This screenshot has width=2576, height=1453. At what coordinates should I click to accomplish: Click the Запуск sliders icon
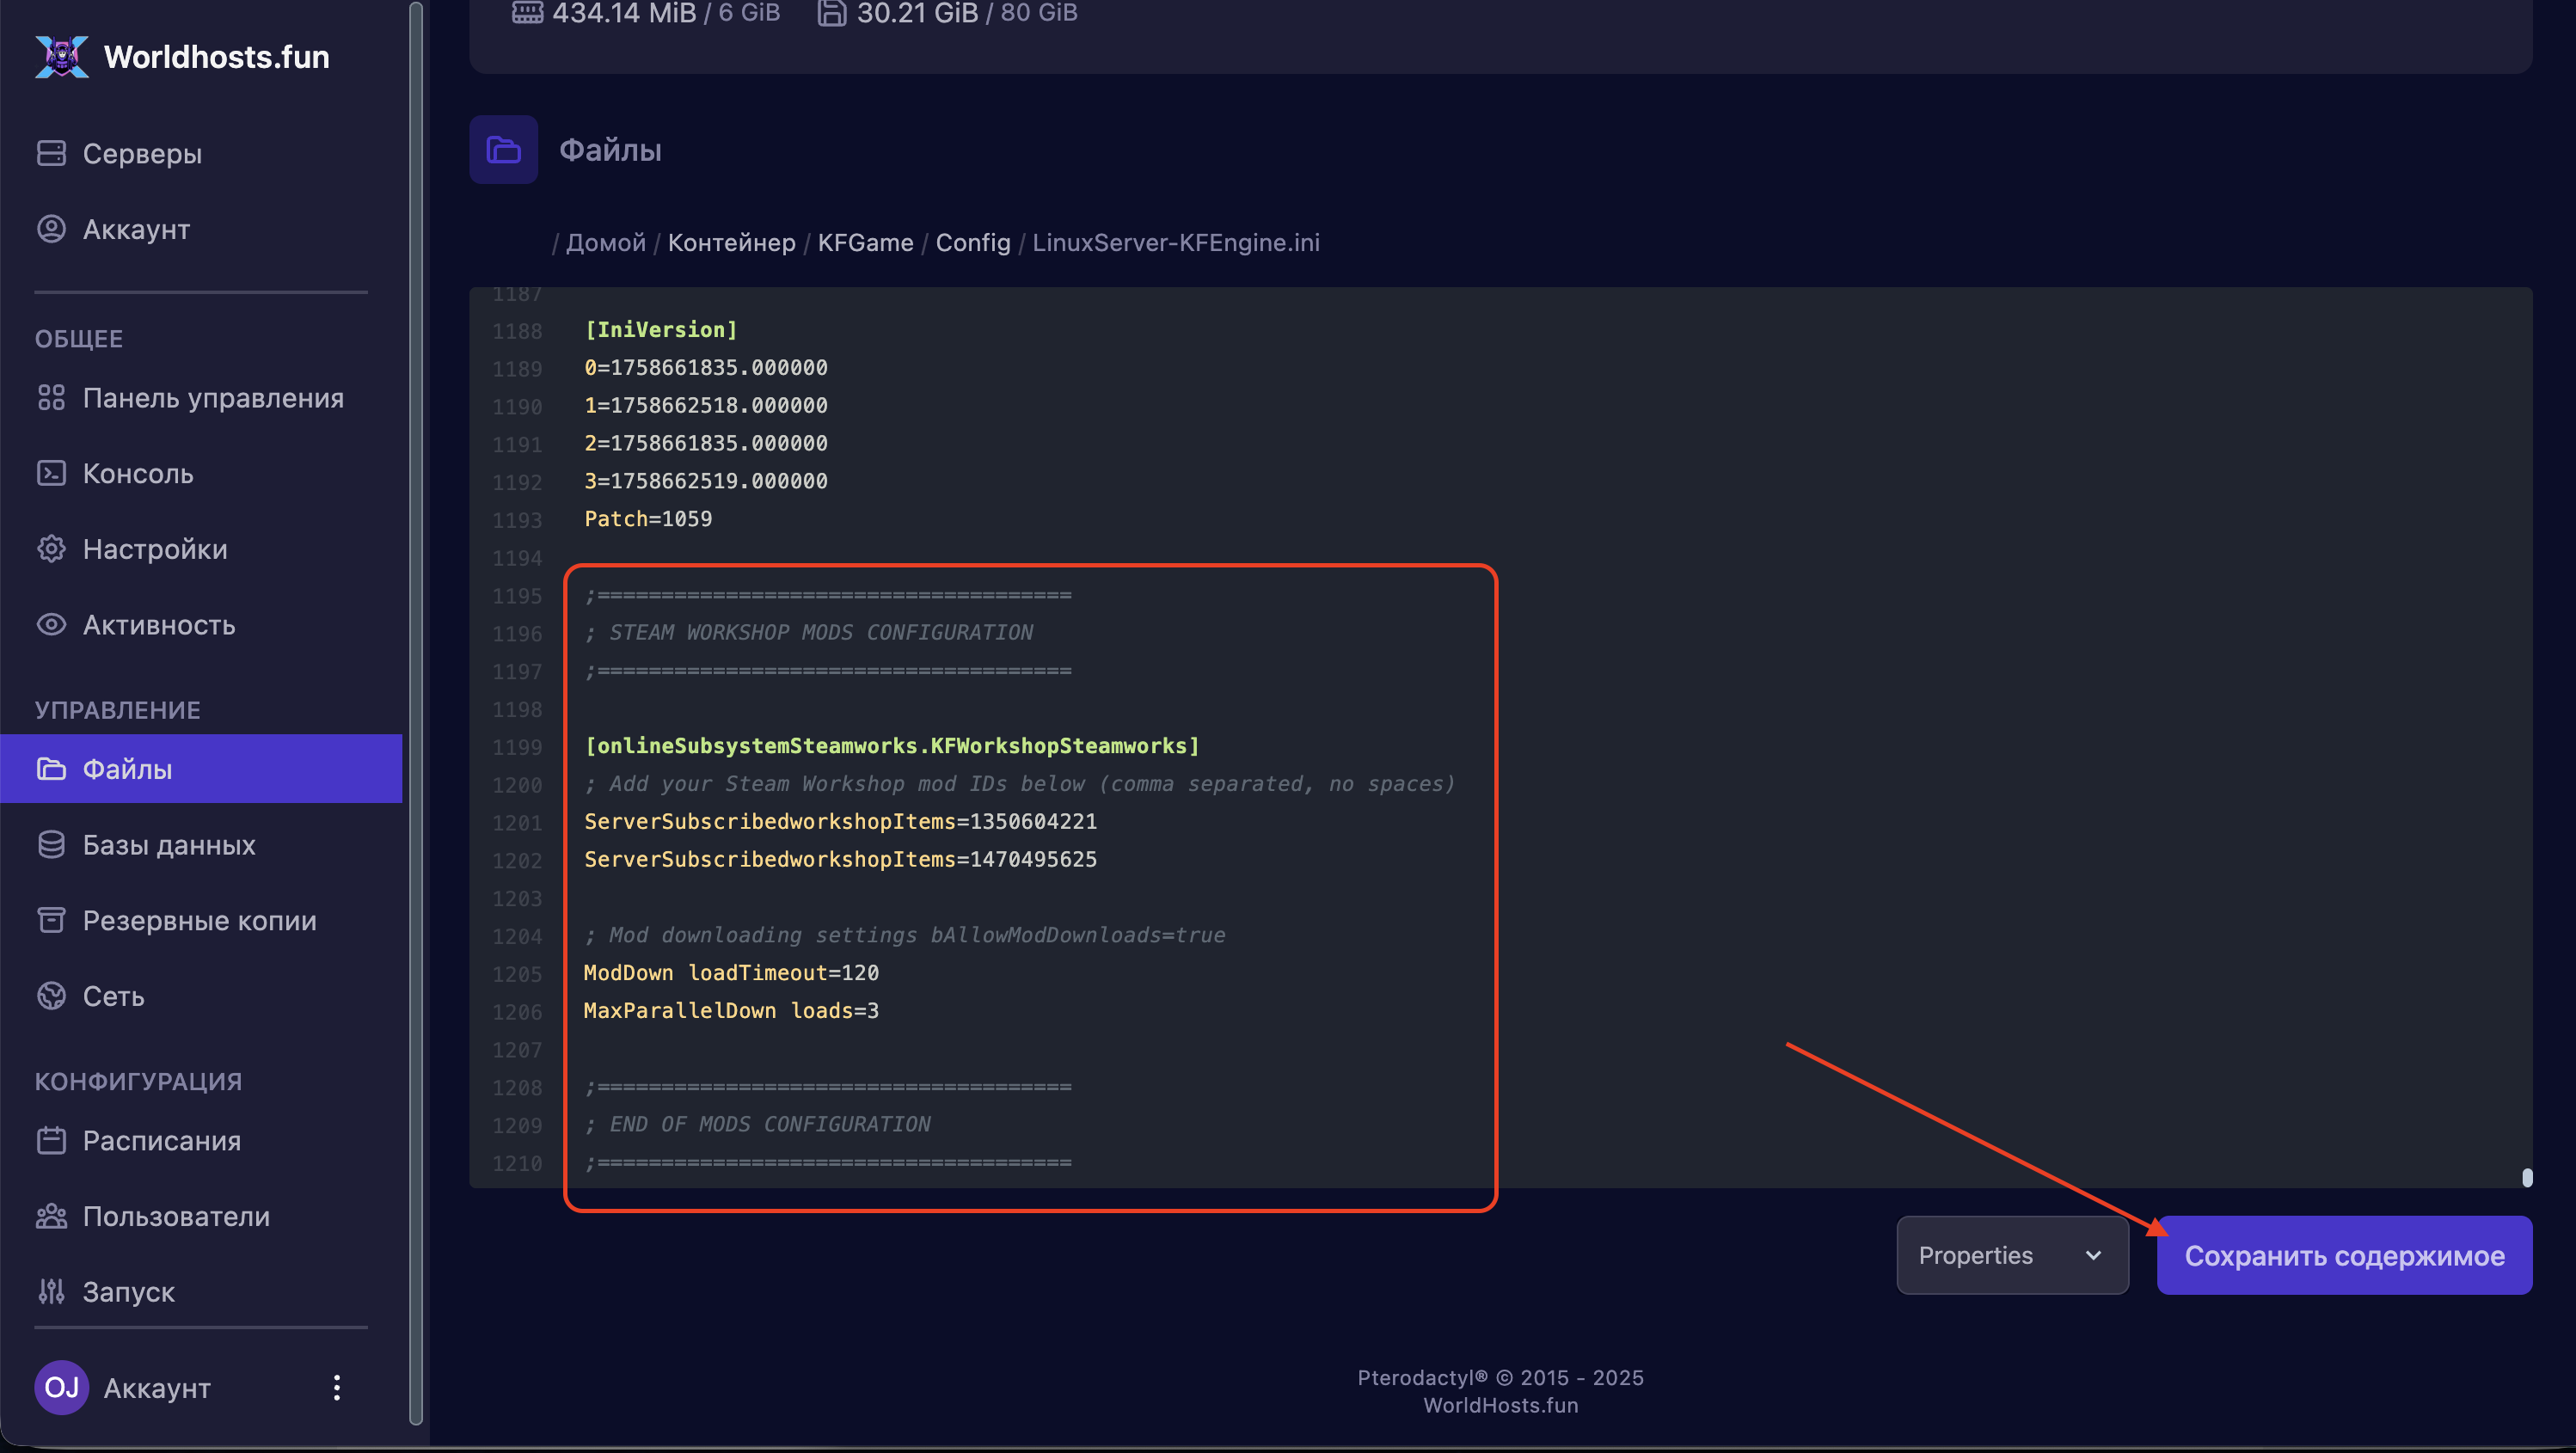[51, 1292]
